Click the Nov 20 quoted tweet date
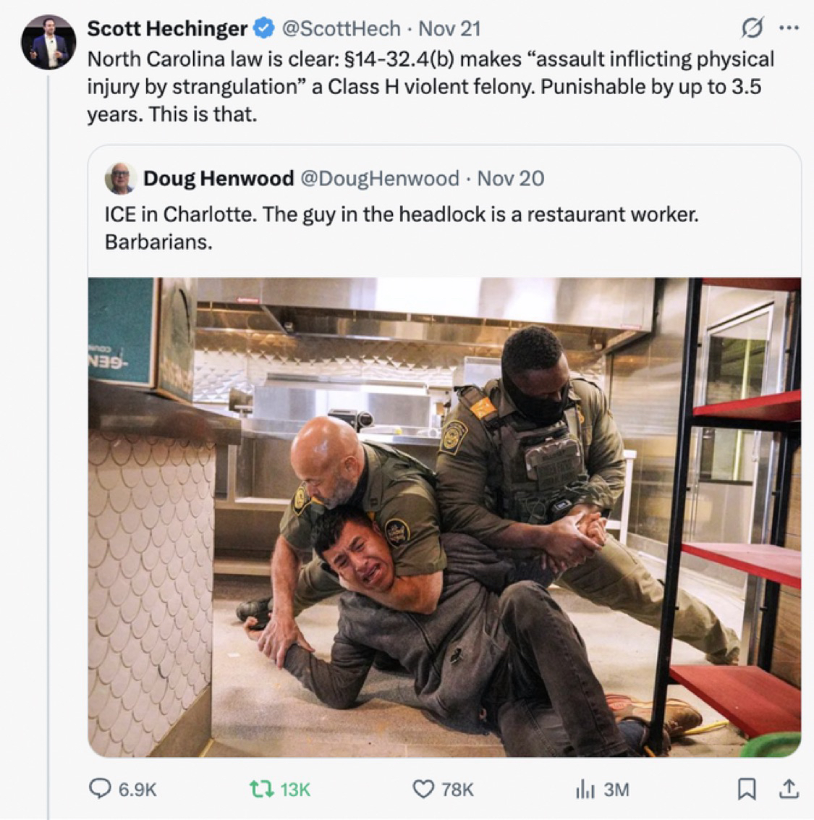Screen dimensions: 814x820 (x=511, y=178)
